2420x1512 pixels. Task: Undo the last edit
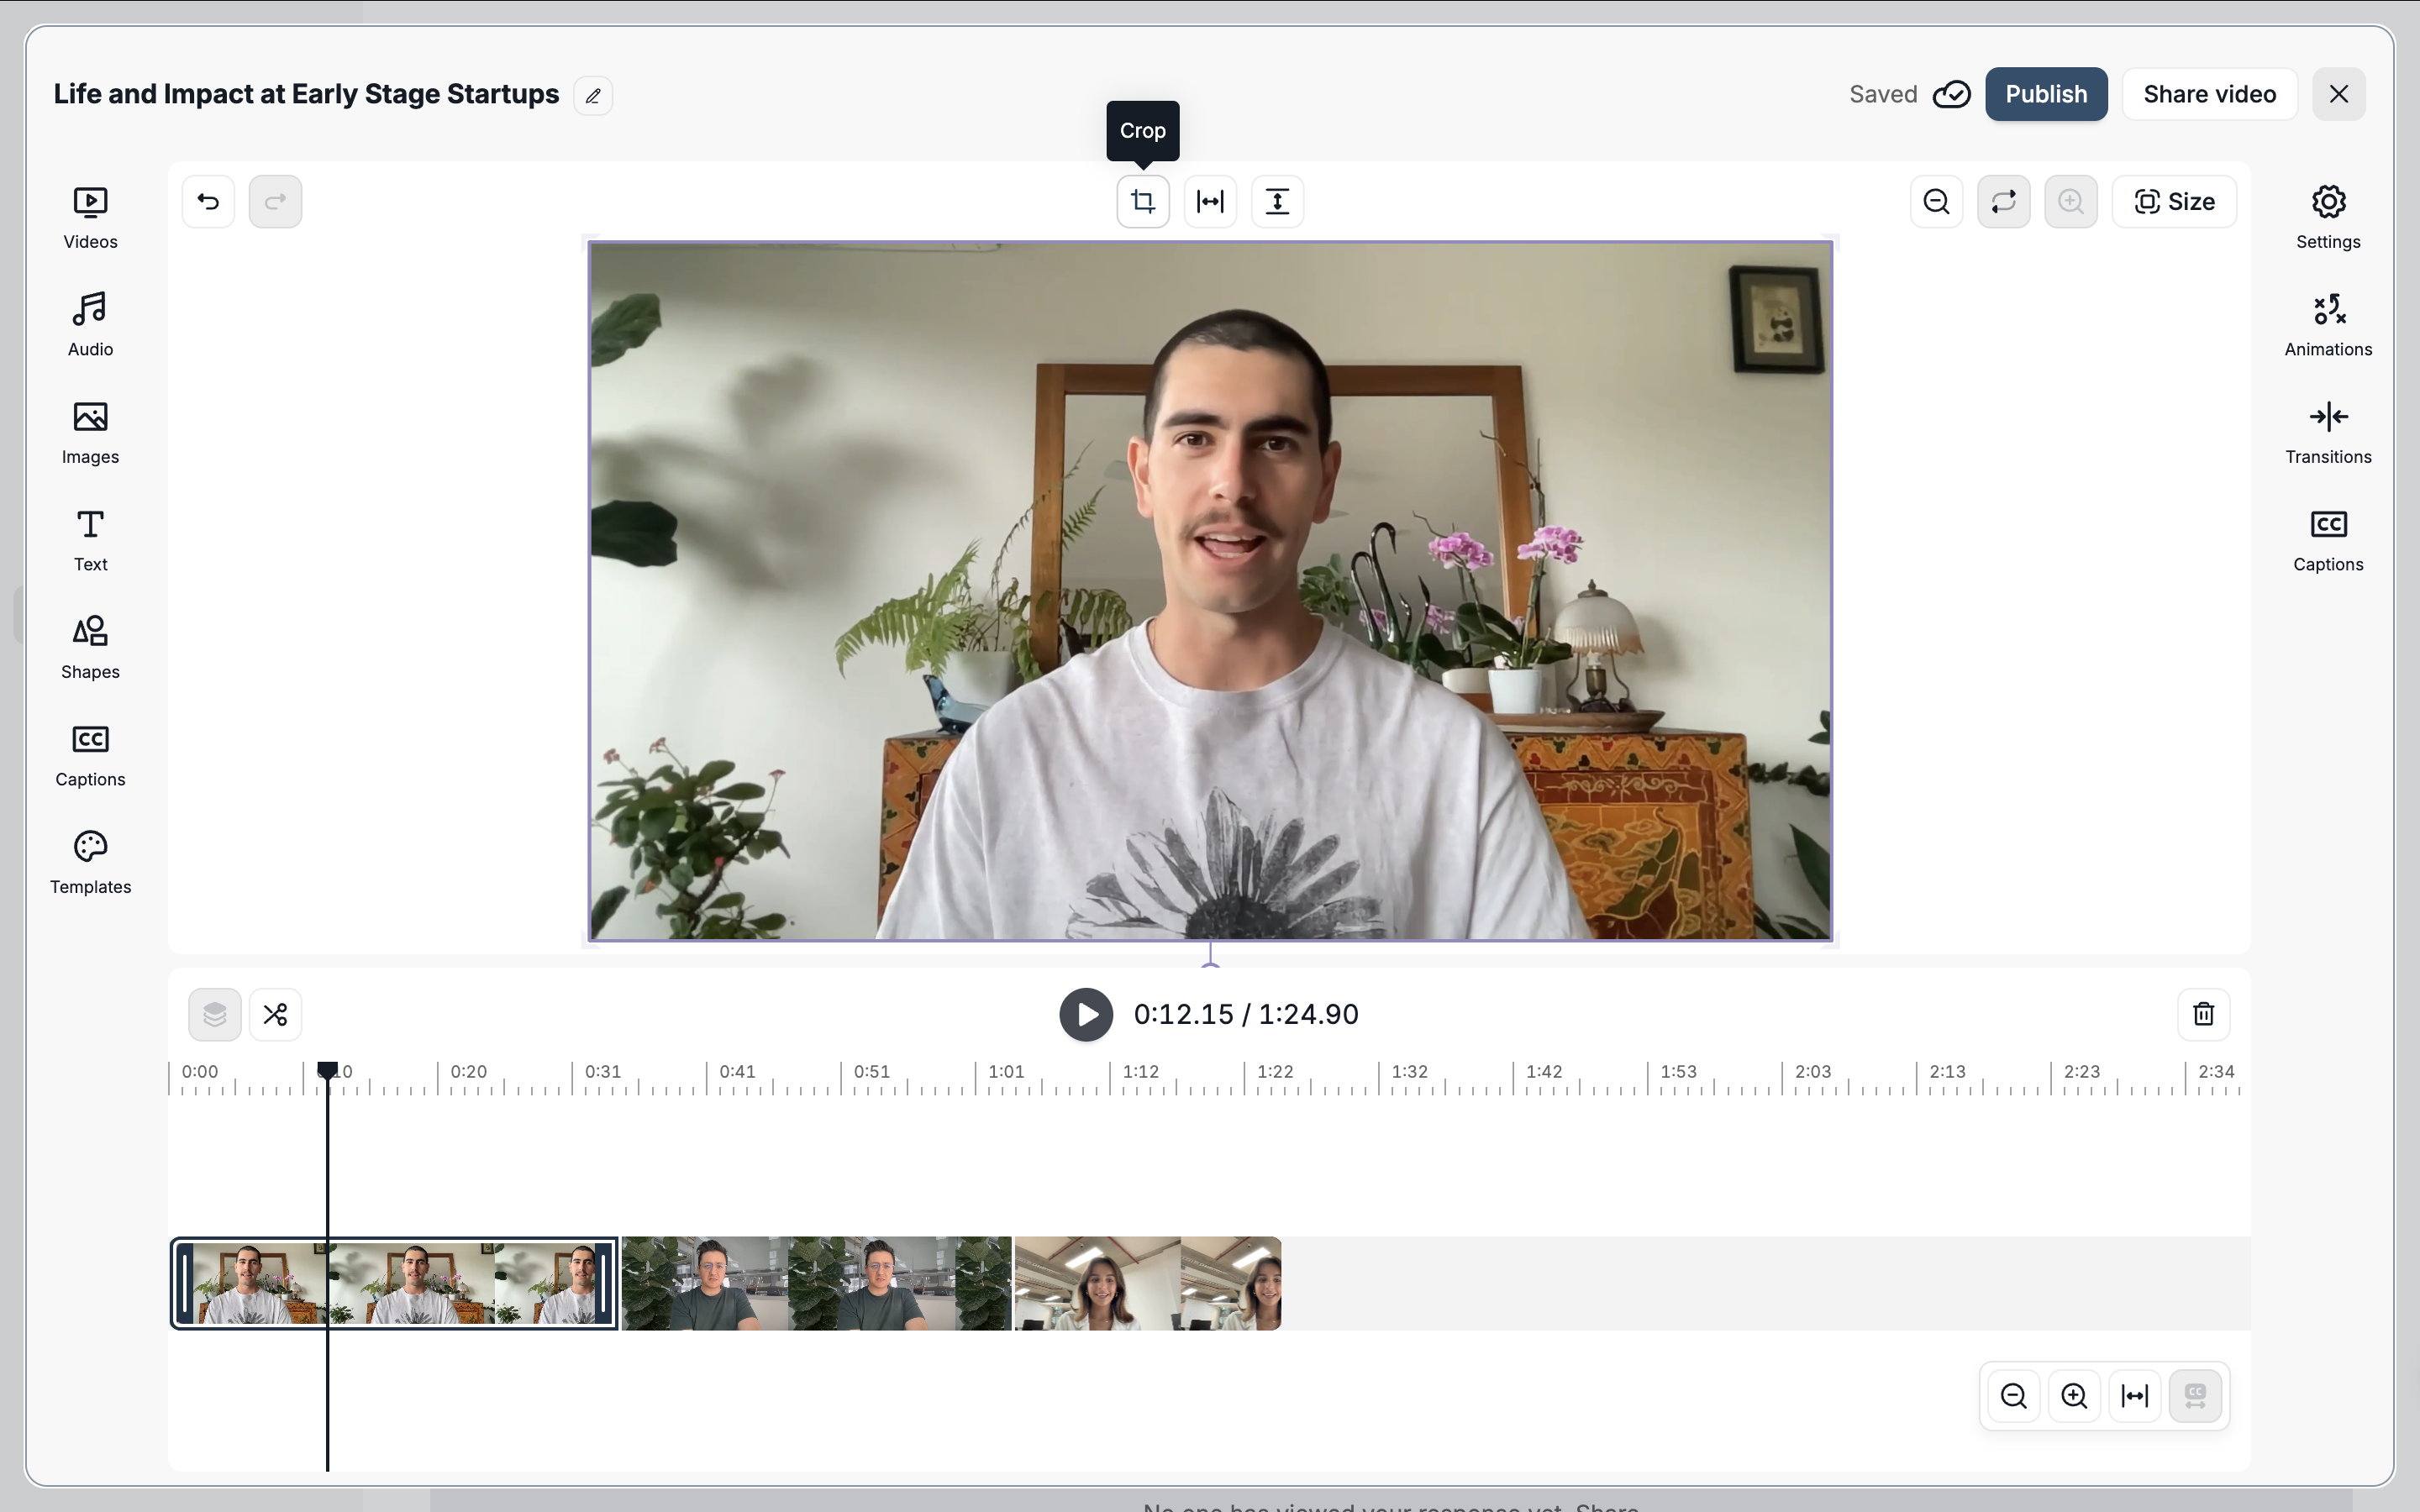coord(208,202)
